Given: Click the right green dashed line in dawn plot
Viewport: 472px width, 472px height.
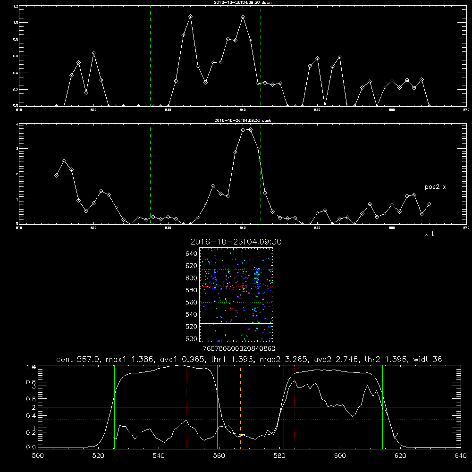Looking at the screenshot, I should pos(261,56).
